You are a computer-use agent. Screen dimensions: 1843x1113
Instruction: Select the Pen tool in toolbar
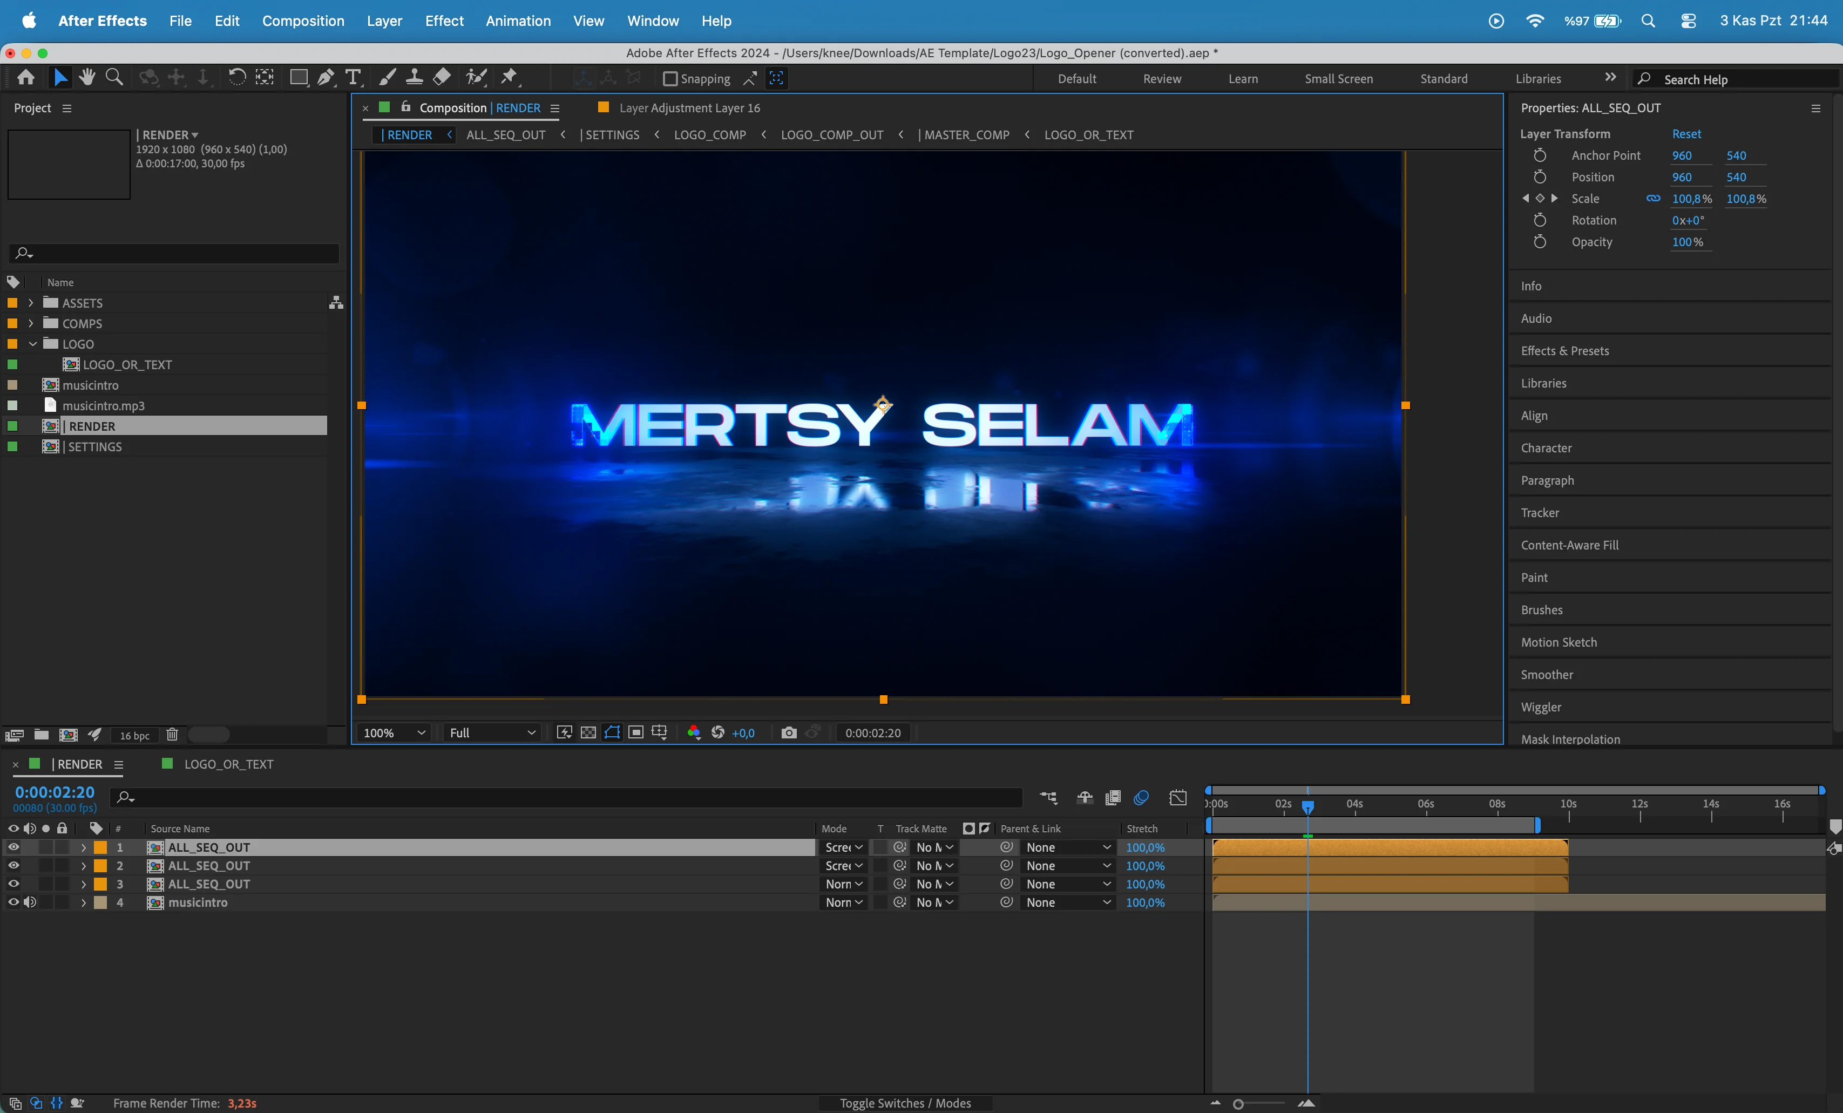point(326,77)
